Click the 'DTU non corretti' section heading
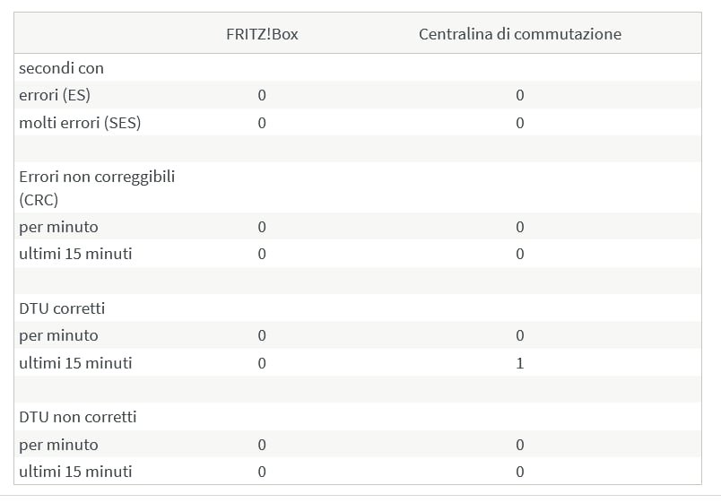Viewport: 721px width, 503px height. (78, 417)
